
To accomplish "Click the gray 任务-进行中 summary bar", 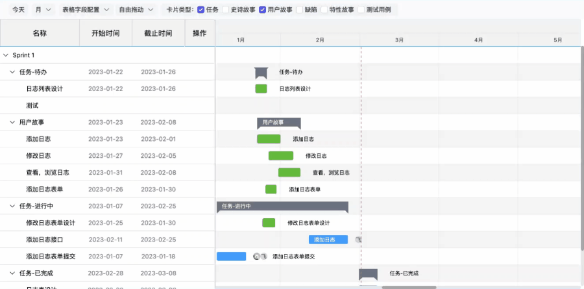I will click(x=282, y=207).
